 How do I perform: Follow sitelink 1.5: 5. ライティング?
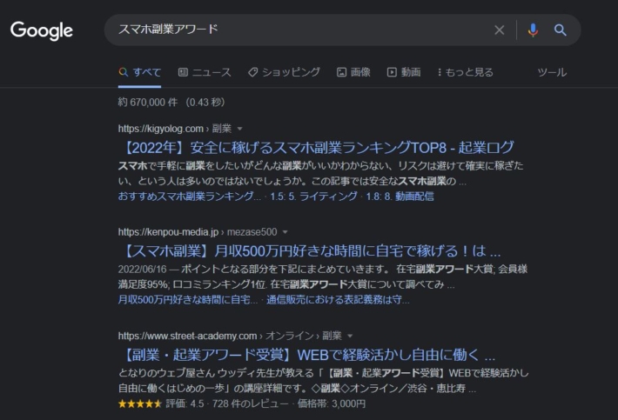[x=313, y=196]
